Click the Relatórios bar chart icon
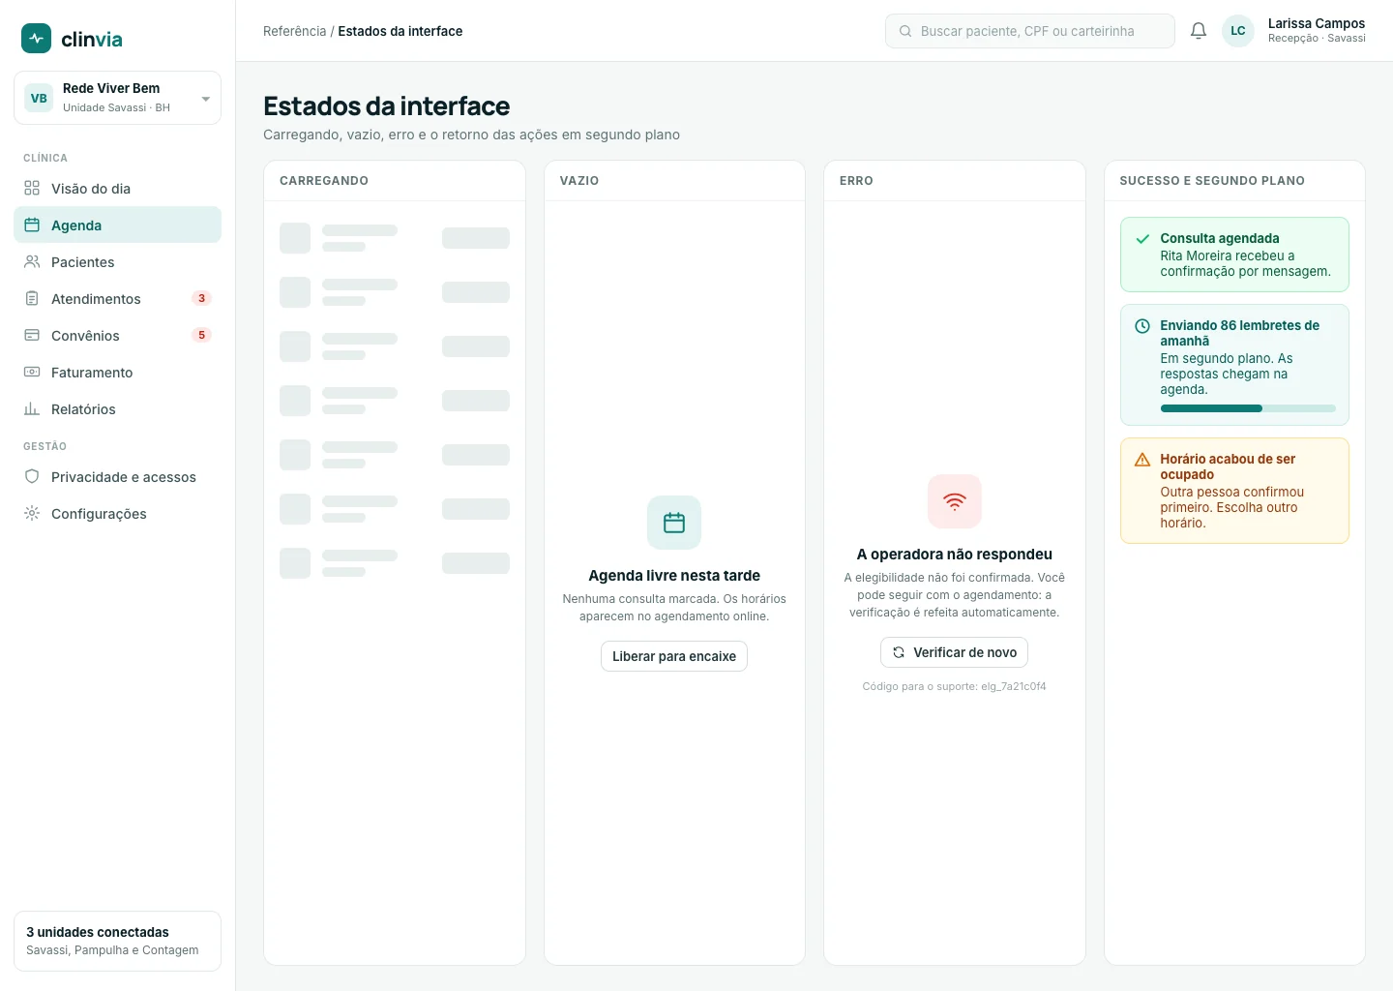This screenshot has height=991, width=1393. click(x=32, y=409)
